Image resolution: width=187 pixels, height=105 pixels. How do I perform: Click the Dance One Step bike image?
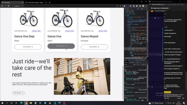click(29, 18)
